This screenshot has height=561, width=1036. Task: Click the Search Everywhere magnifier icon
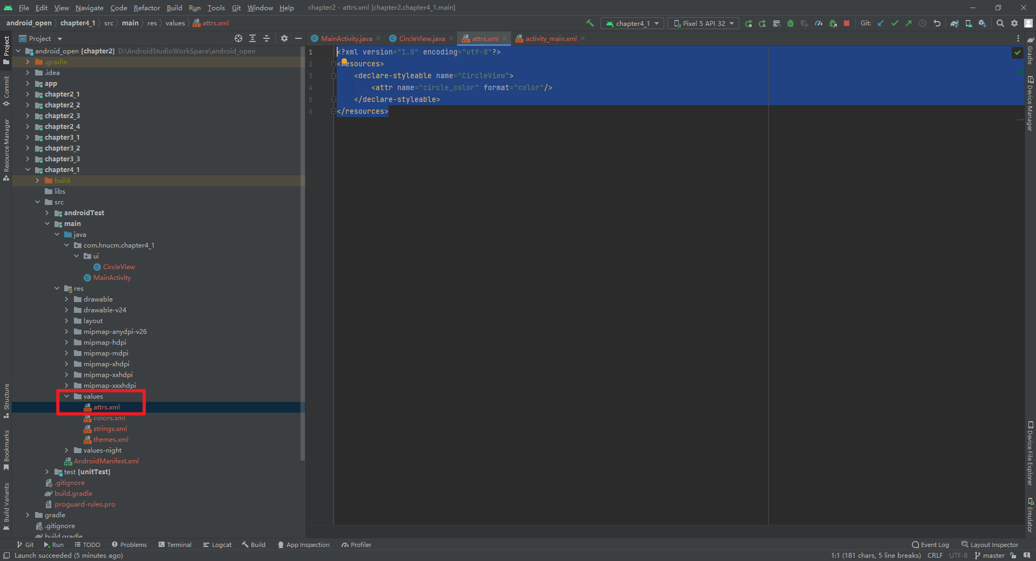pos(1000,23)
